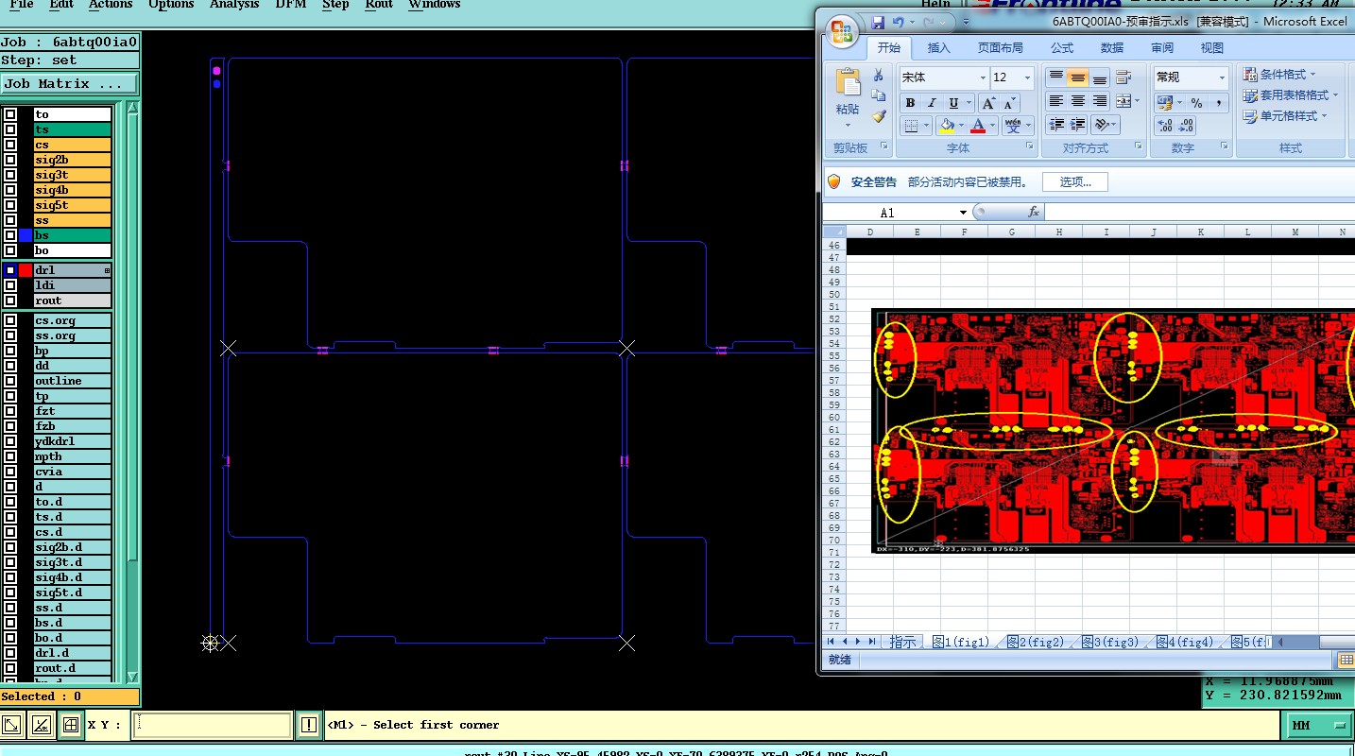Click the fill color paint bucket

tap(947, 126)
